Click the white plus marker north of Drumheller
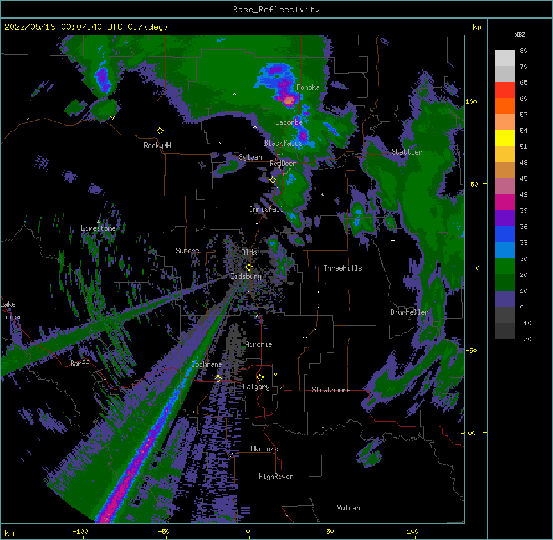Screen dimensions: 553x540 pyautogui.click(x=393, y=240)
